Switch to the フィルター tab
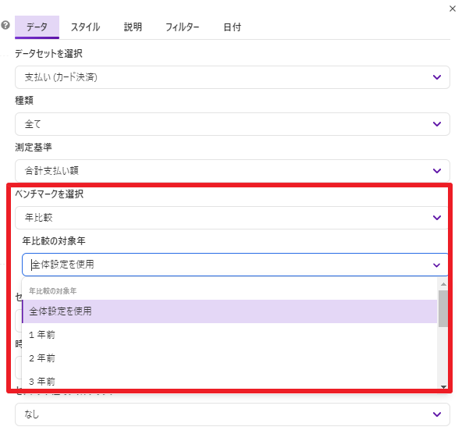The image size is (462, 434). [x=183, y=27]
